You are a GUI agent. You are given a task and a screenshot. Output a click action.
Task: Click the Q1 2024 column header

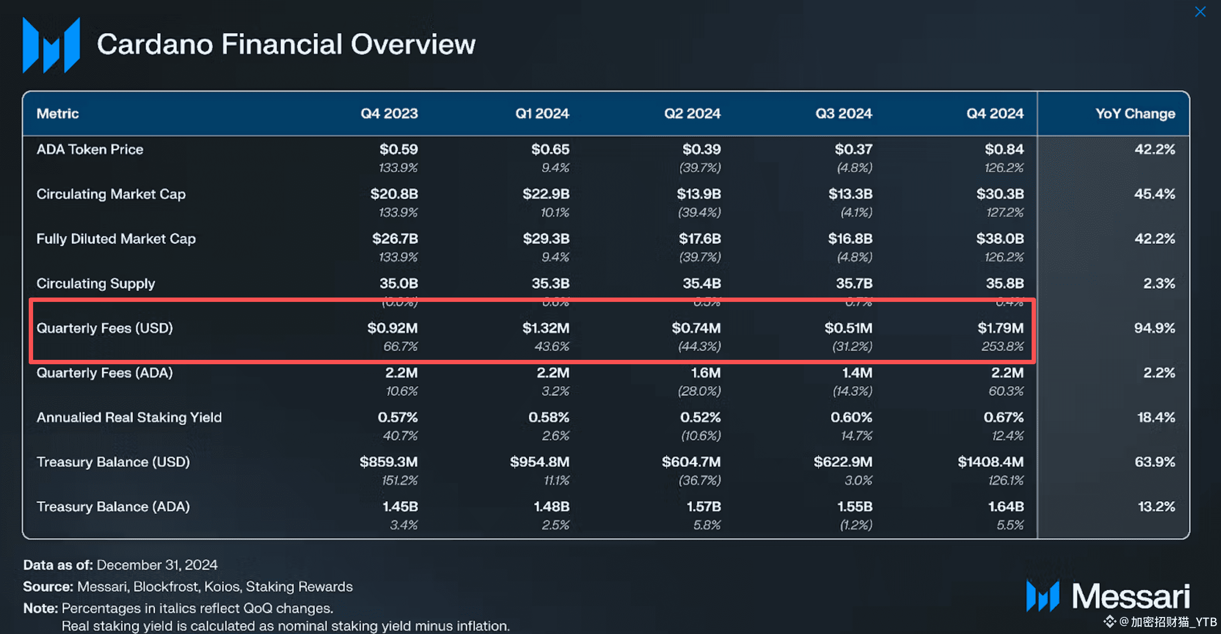tap(542, 113)
